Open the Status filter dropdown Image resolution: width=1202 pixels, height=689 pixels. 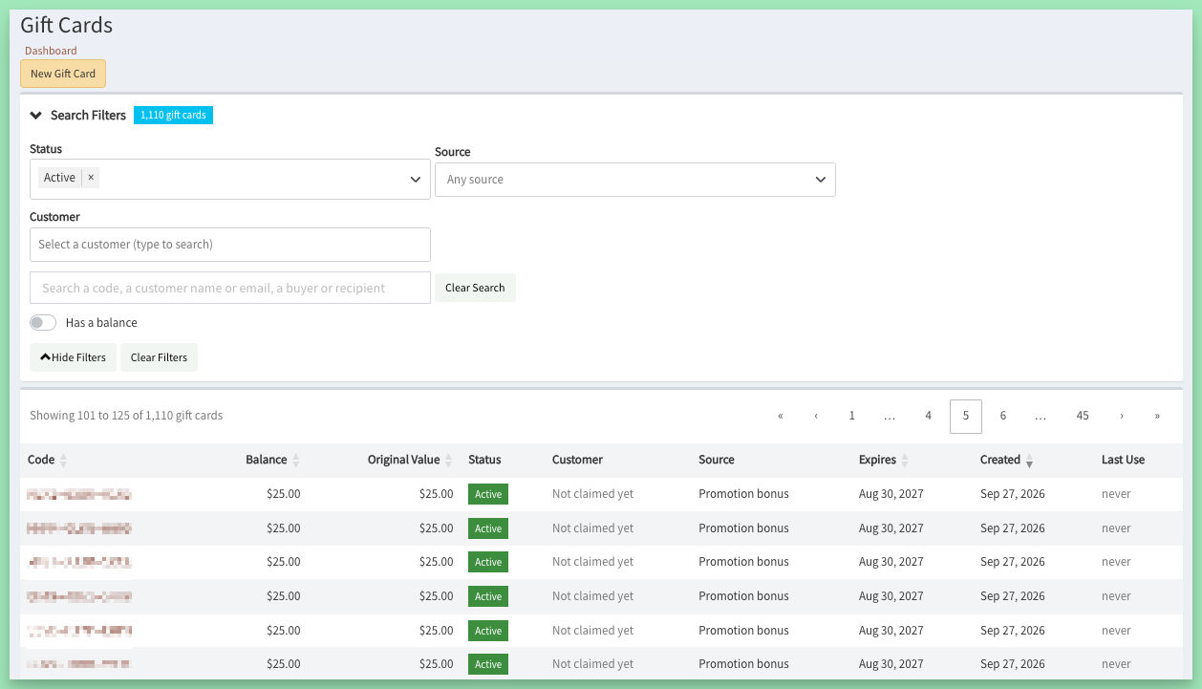click(230, 179)
